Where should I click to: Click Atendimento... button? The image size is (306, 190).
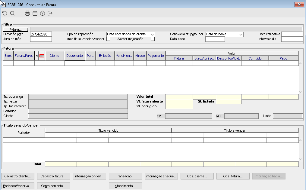(125, 186)
